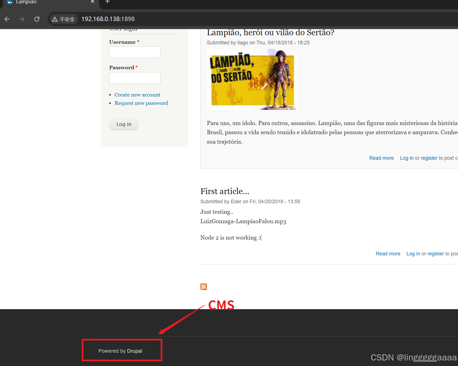This screenshot has width=458, height=366.
Task: Click the browser forward arrow
Action: coord(22,19)
